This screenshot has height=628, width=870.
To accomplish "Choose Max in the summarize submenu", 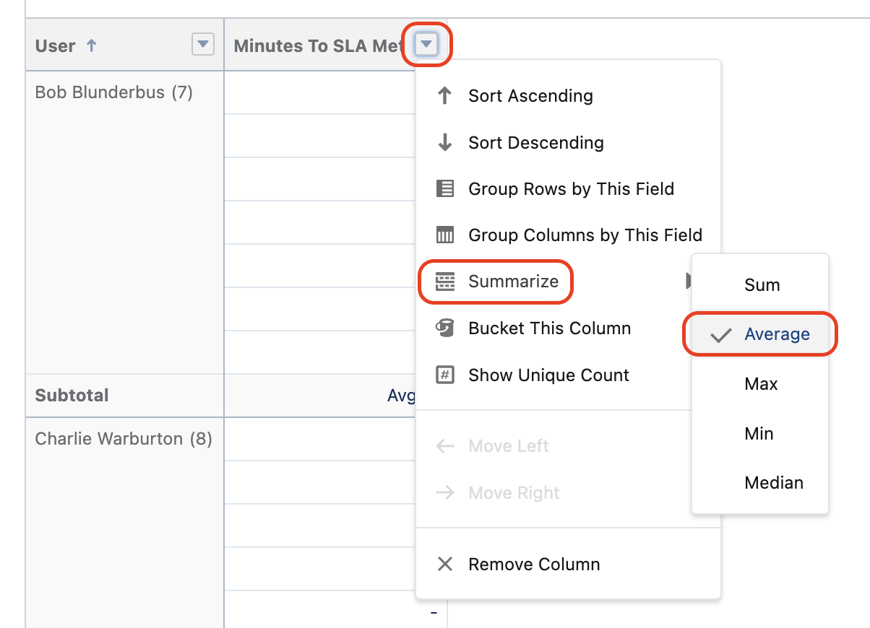I will 761,384.
